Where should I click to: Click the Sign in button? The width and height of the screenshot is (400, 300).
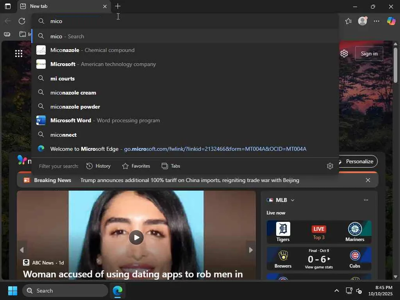(x=369, y=54)
